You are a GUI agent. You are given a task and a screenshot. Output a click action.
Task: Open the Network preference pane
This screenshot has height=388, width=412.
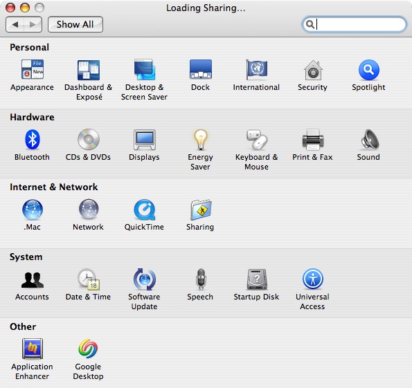(x=89, y=209)
